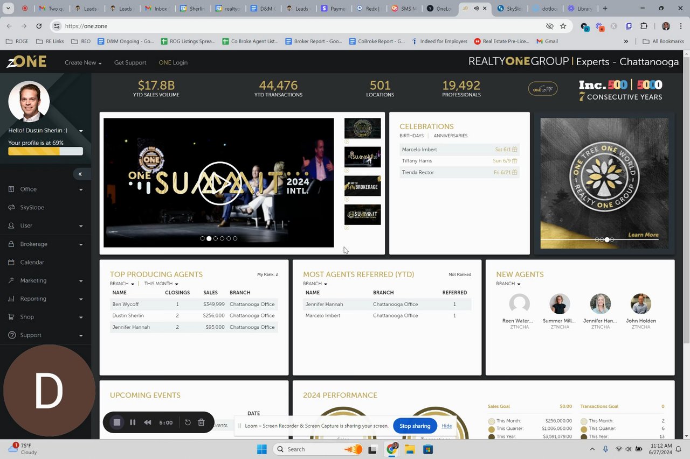Rewind the Loom recording
690x459 pixels.
coord(147,422)
